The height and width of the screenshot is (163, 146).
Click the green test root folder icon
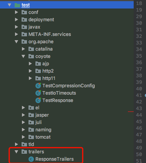click(x=17, y=5)
